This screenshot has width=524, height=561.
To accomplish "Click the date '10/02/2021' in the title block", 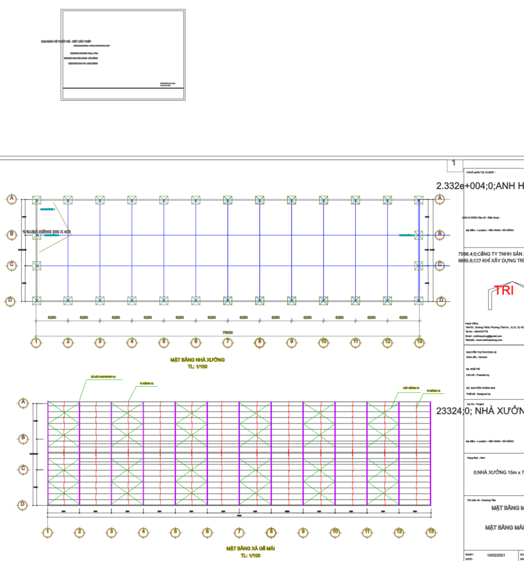I will click(496, 555).
